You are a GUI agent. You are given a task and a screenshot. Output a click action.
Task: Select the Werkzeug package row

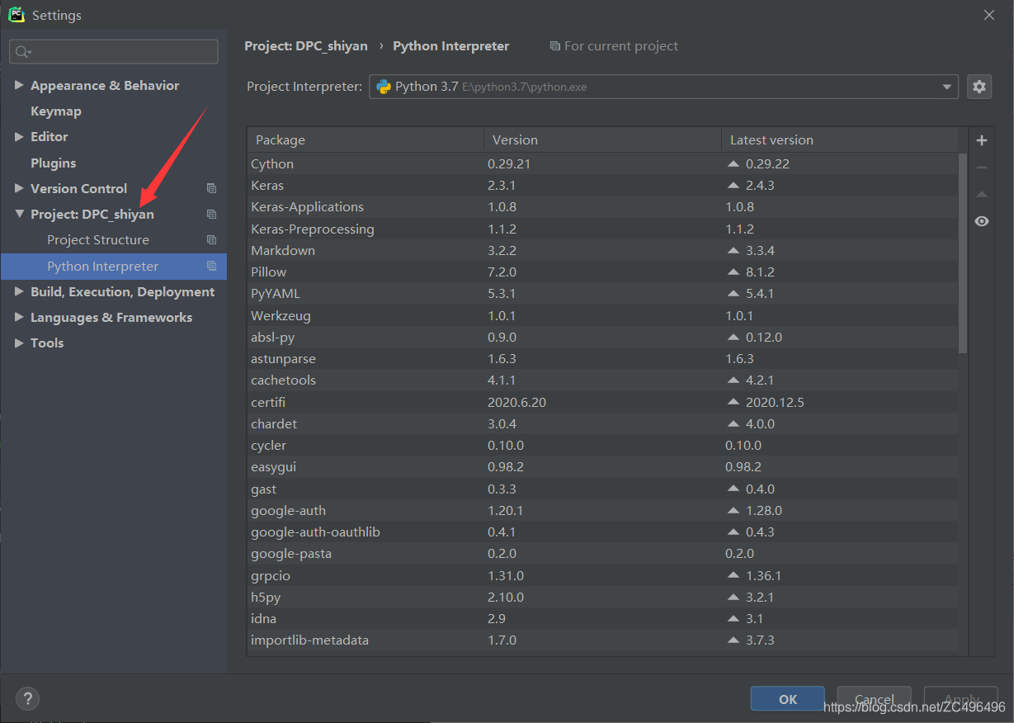[x=603, y=315]
